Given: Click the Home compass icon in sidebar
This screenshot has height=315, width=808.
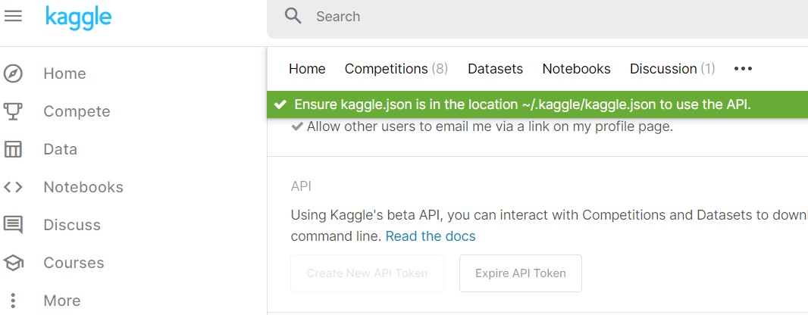Looking at the screenshot, I should pyautogui.click(x=13, y=73).
